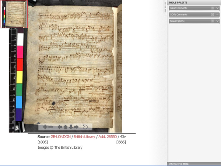Open the British Library link

tap(84, 136)
